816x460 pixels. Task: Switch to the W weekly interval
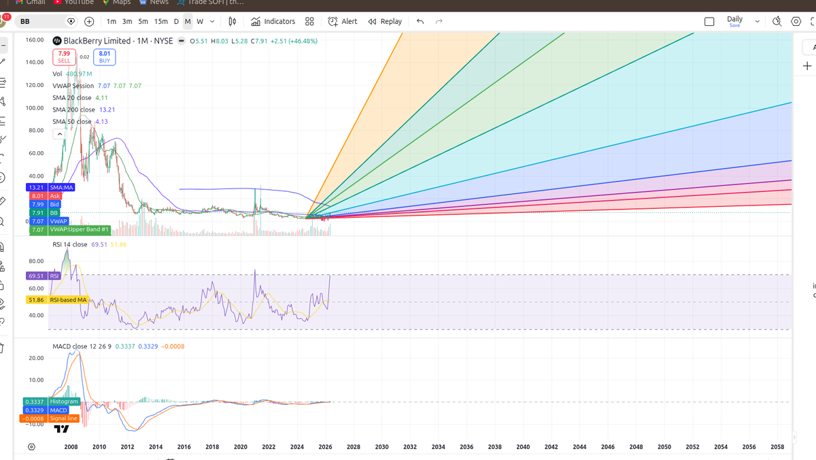[200, 22]
